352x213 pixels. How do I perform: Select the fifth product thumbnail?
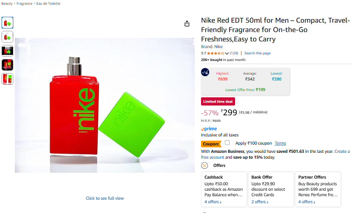(x=7, y=79)
